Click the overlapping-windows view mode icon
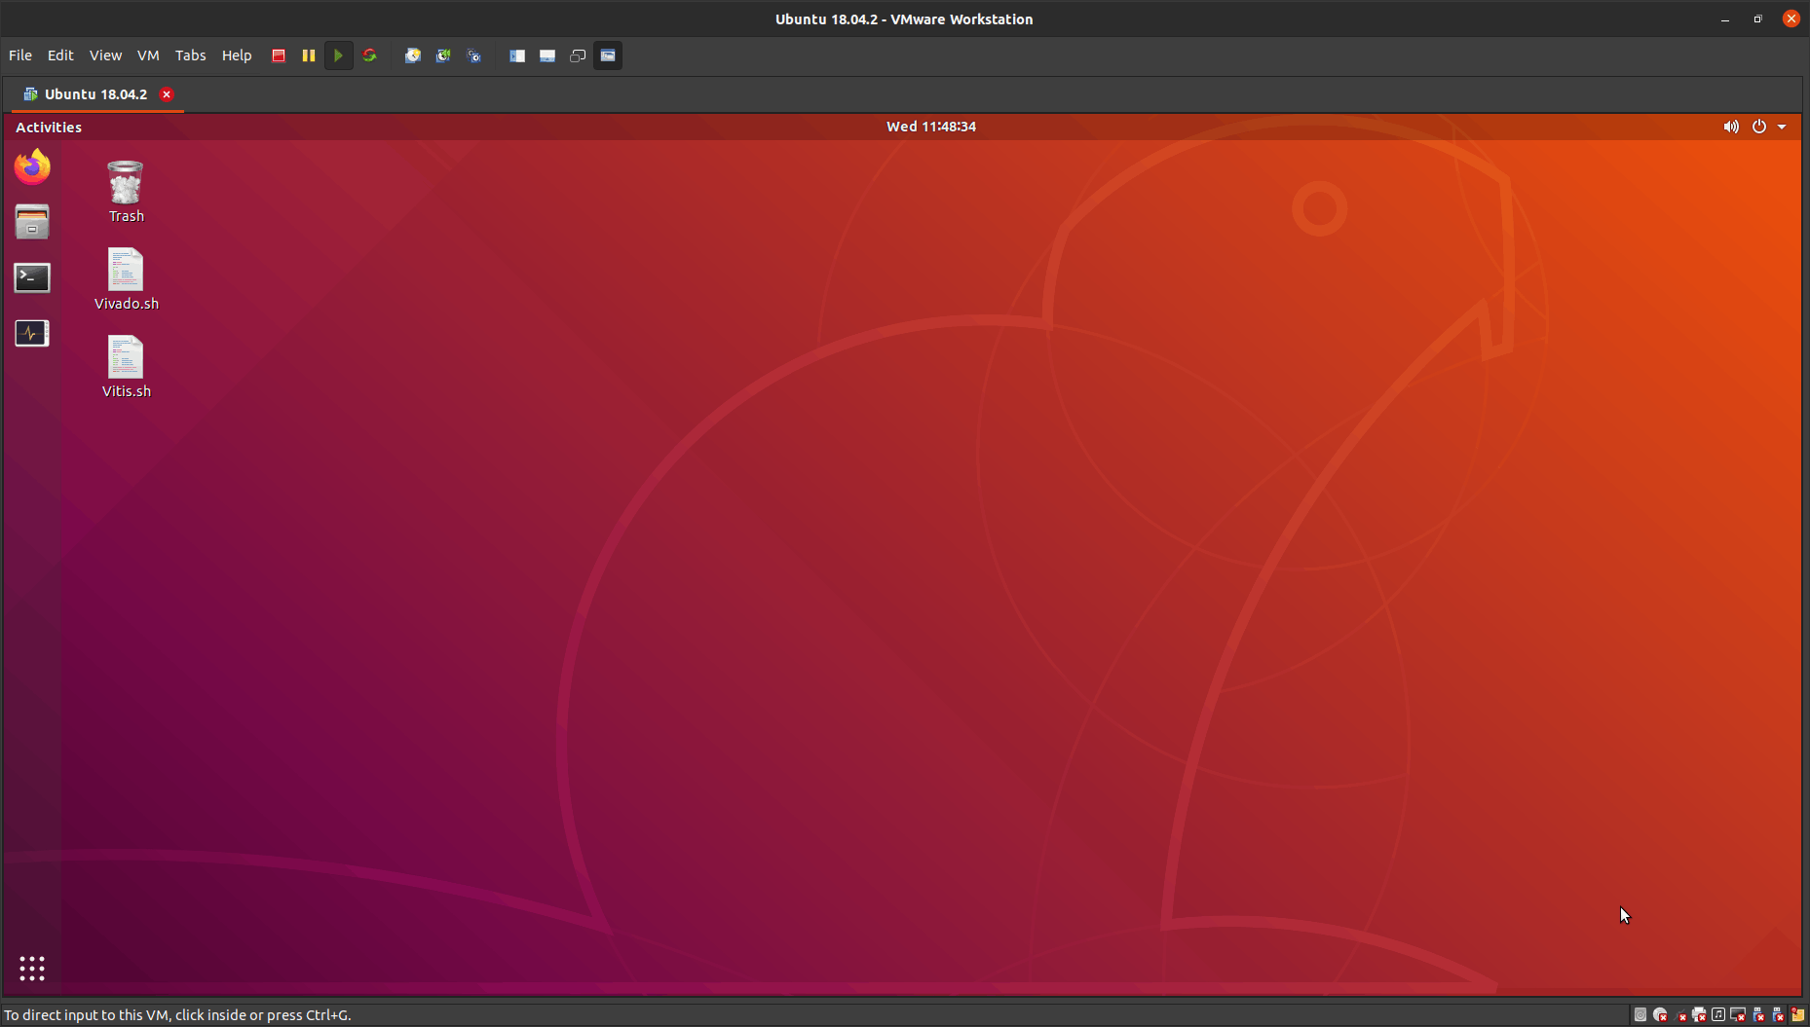1810x1027 pixels. click(x=578, y=55)
